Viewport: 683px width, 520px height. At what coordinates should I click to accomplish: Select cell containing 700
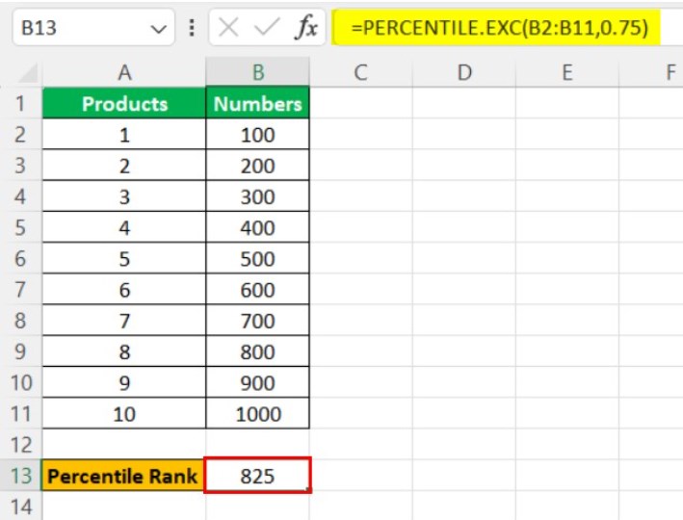point(257,320)
